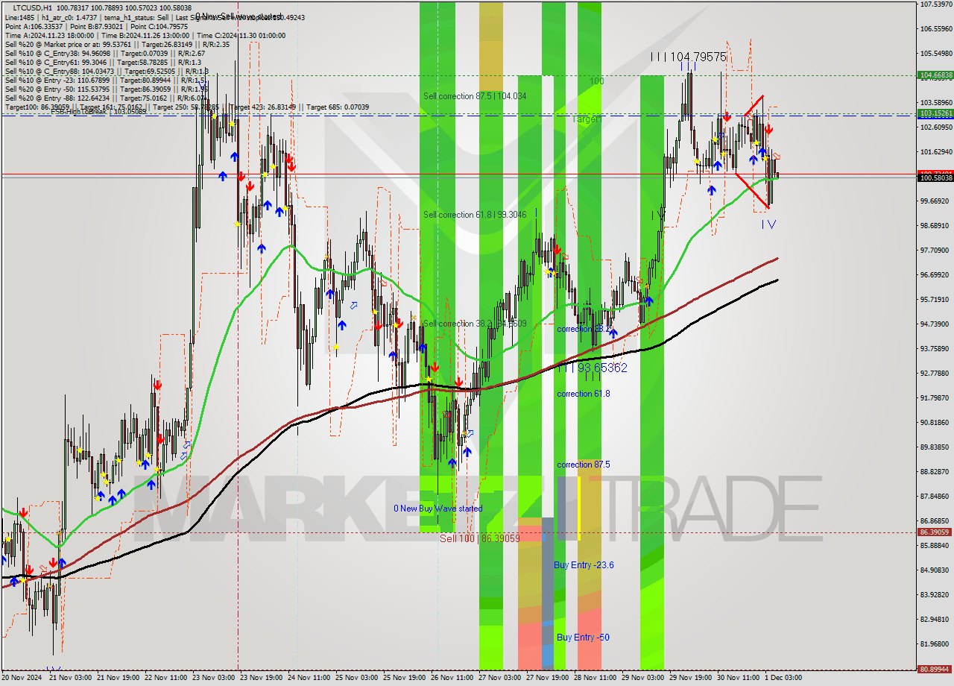
Task: Click the 107.53970 price axis label
Action: pyautogui.click(x=936, y=4)
